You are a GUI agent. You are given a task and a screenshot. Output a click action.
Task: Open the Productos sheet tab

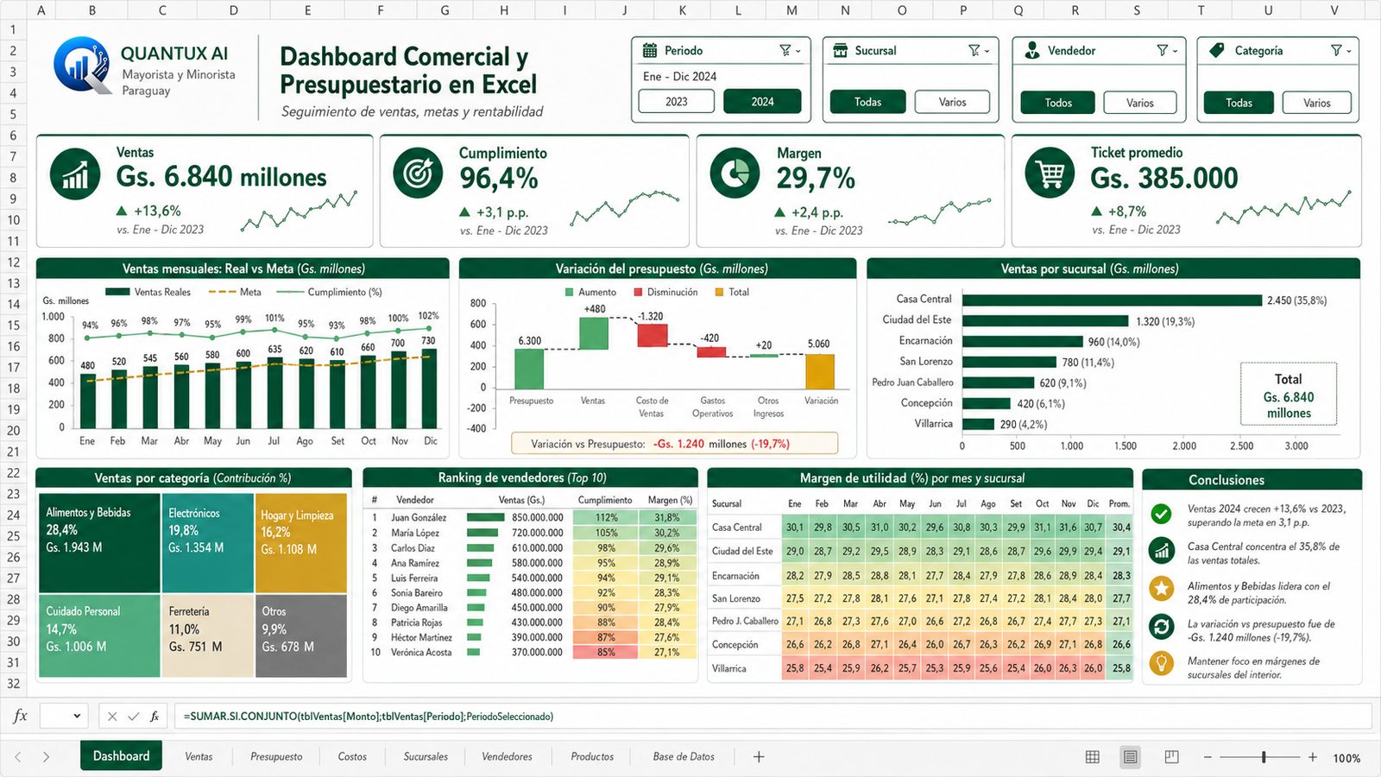pyautogui.click(x=592, y=756)
